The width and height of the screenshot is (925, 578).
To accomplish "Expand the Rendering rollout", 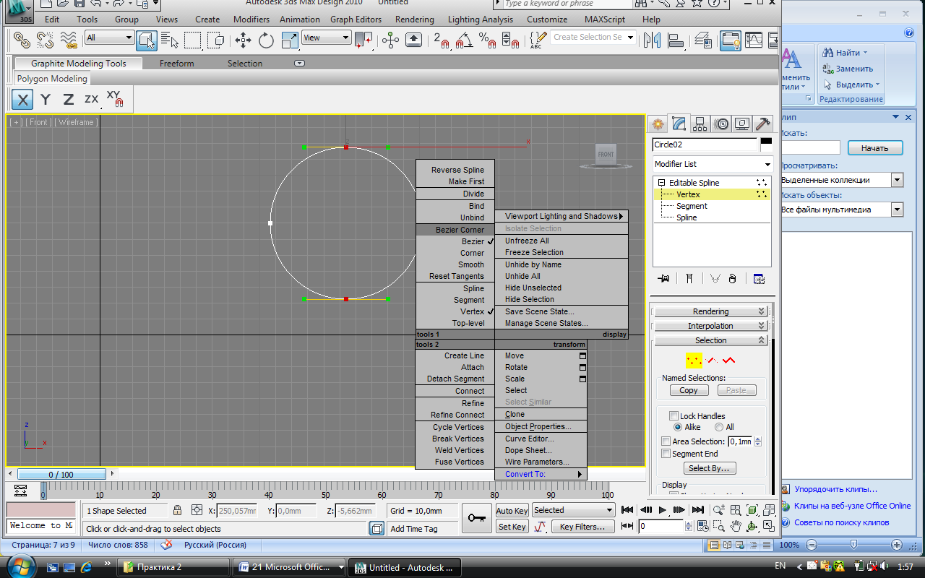I will (x=711, y=311).
